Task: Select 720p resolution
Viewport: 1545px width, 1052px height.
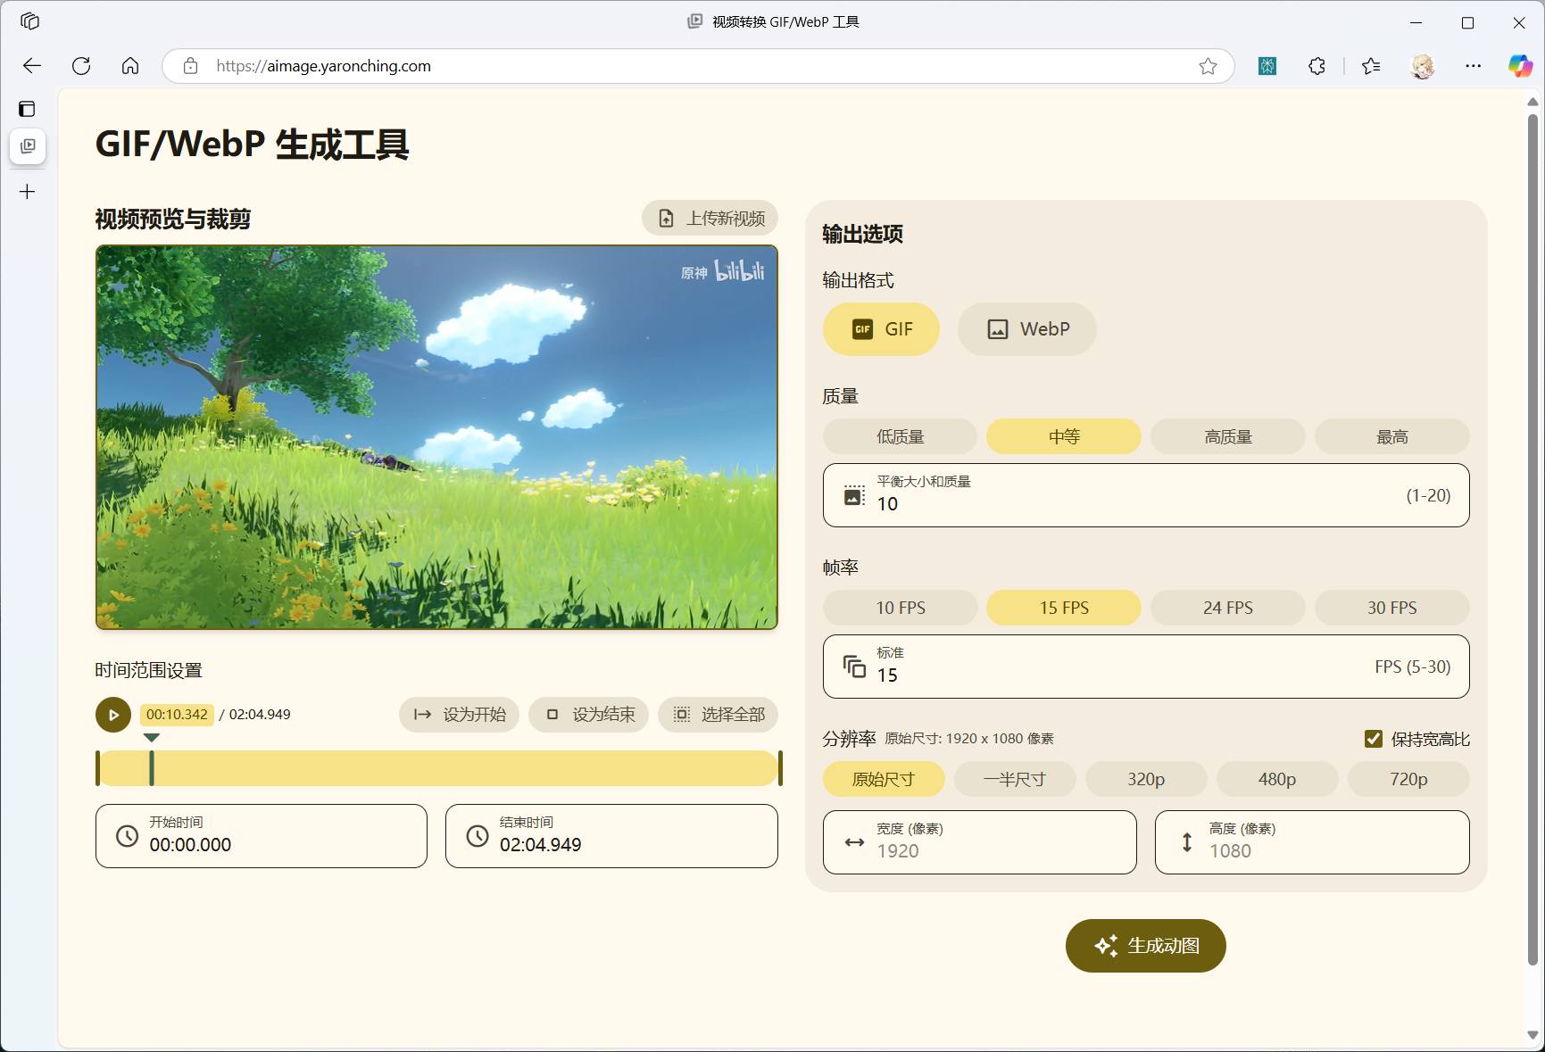Action: tap(1408, 779)
